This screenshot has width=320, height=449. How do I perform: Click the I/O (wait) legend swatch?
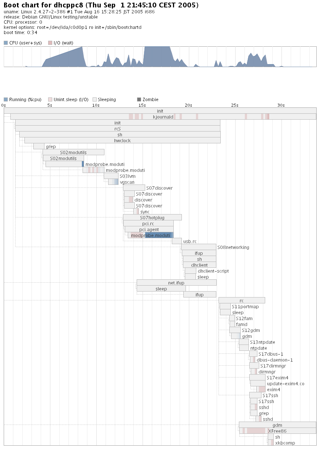[50, 43]
